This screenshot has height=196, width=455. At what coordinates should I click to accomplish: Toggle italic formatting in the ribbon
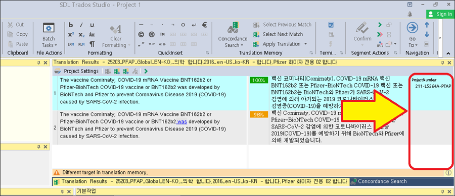[x=81, y=25]
